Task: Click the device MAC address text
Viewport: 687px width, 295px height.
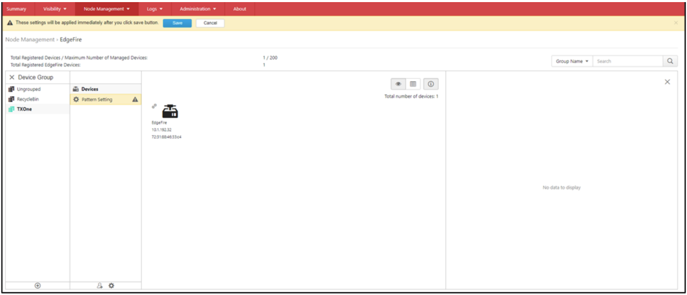Action: (166, 137)
